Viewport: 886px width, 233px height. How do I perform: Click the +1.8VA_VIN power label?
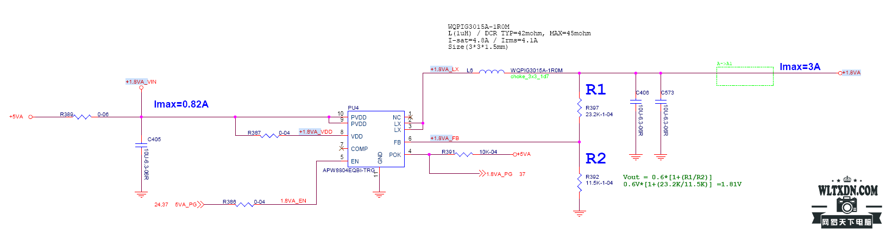coord(141,82)
